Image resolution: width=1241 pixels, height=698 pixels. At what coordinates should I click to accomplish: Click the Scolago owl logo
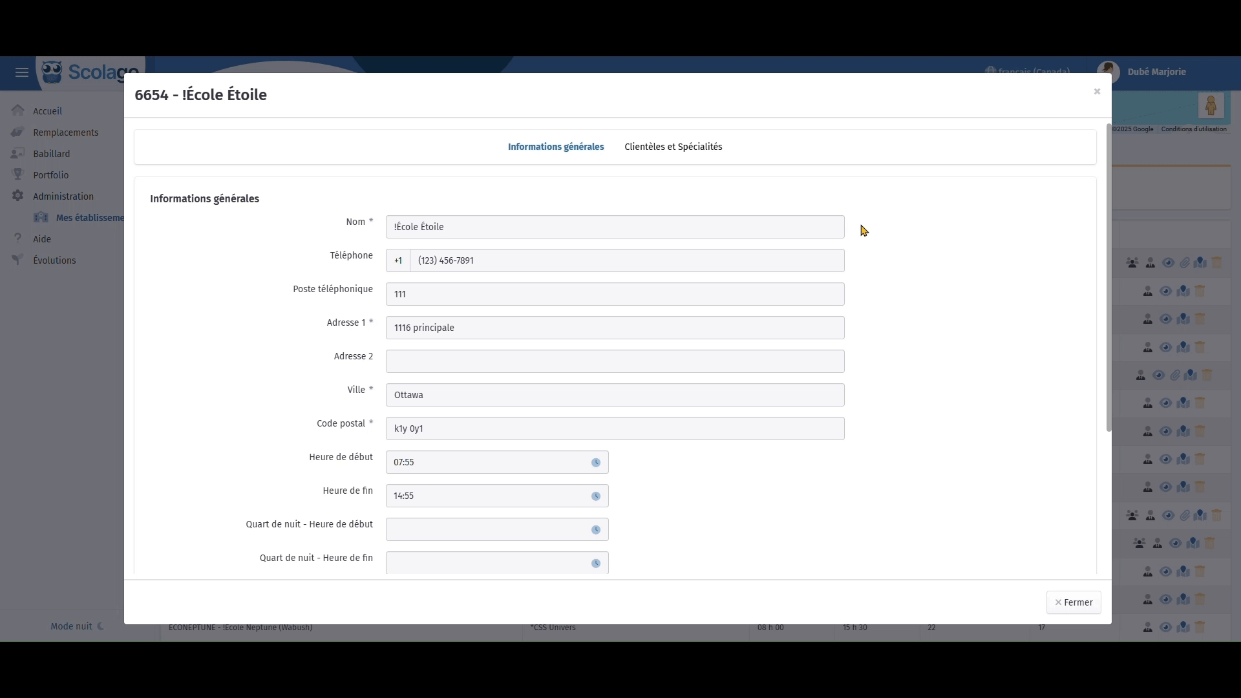point(52,72)
